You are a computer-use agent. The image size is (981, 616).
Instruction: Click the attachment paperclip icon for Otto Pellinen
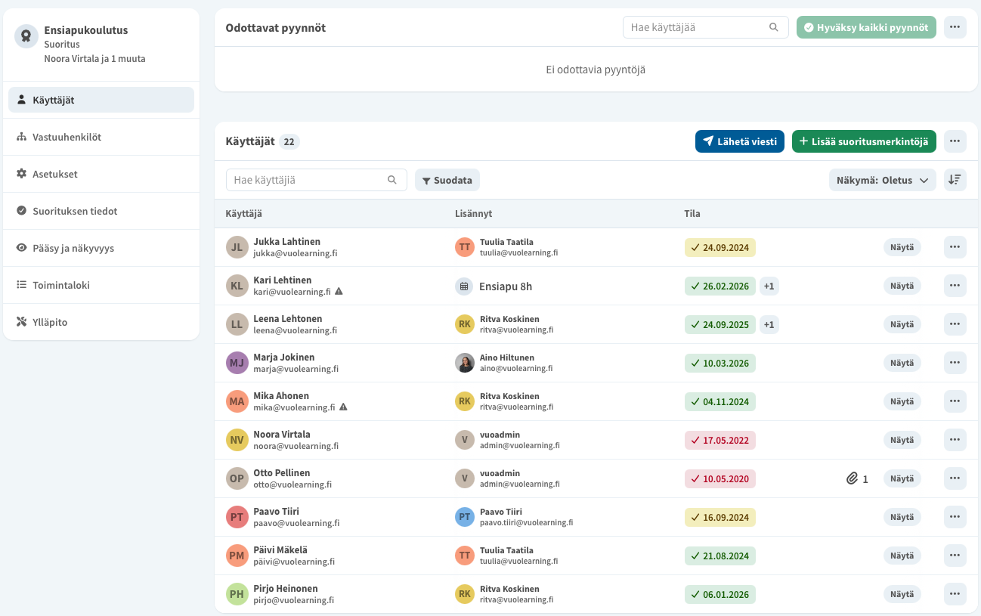pyautogui.click(x=852, y=478)
